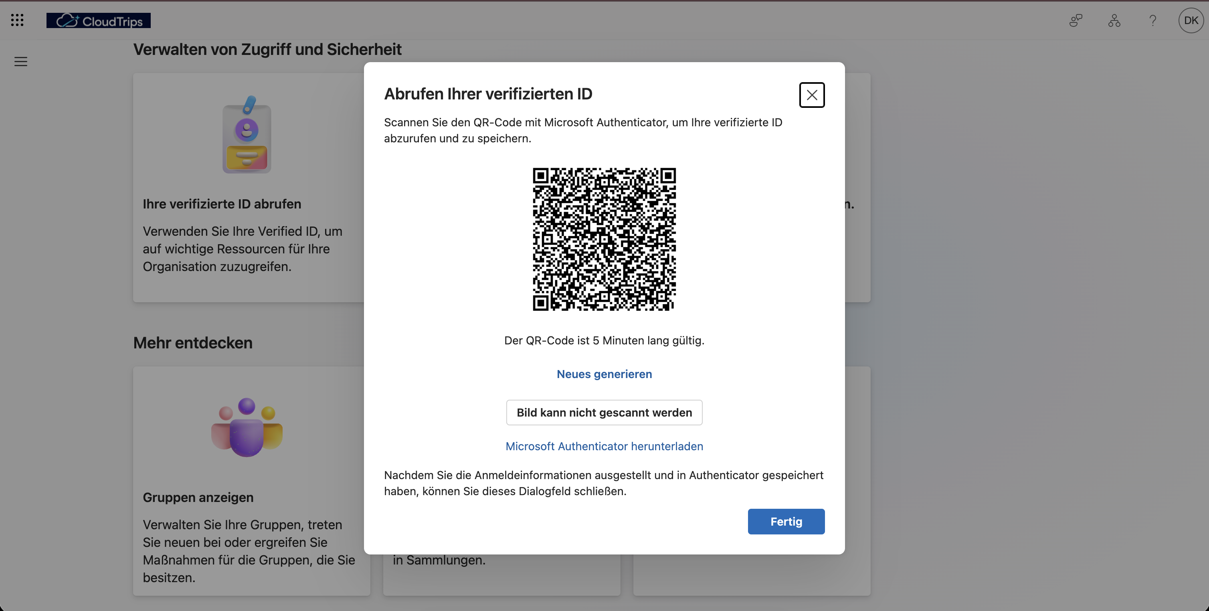Image resolution: width=1209 pixels, height=611 pixels.
Task: Click the QR code image
Action: pos(604,239)
